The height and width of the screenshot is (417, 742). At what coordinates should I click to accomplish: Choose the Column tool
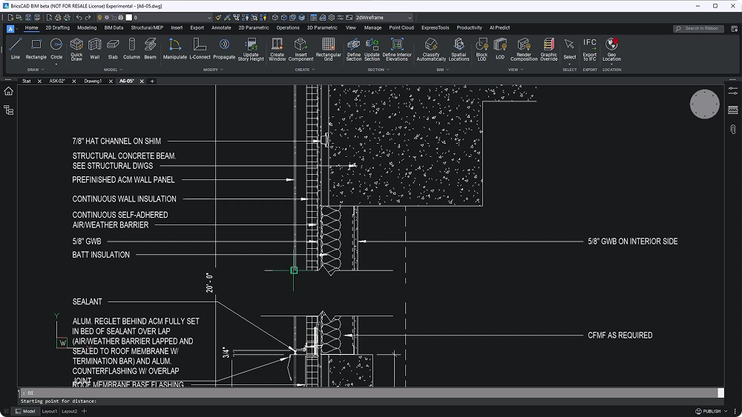131,49
